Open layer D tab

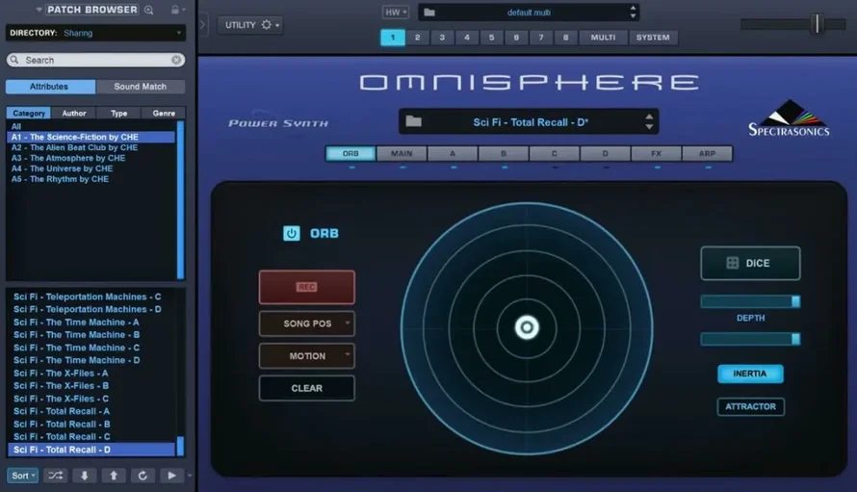click(x=605, y=154)
